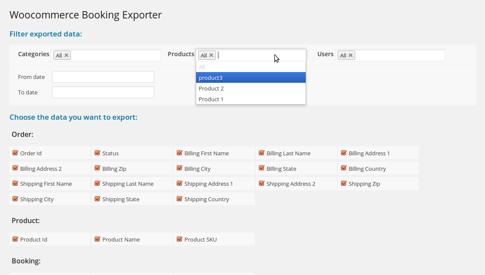Image resolution: width=485 pixels, height=275 pixels.
Task: Remove the 'All' tag in Categories
Action: pyautogui.click(x=66, y=55)
